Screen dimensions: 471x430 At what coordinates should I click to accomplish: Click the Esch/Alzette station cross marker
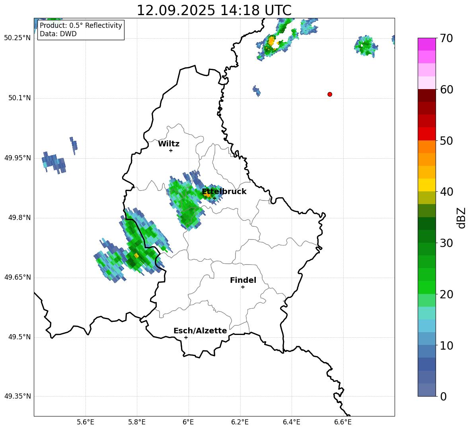click(x=186, y=337)
